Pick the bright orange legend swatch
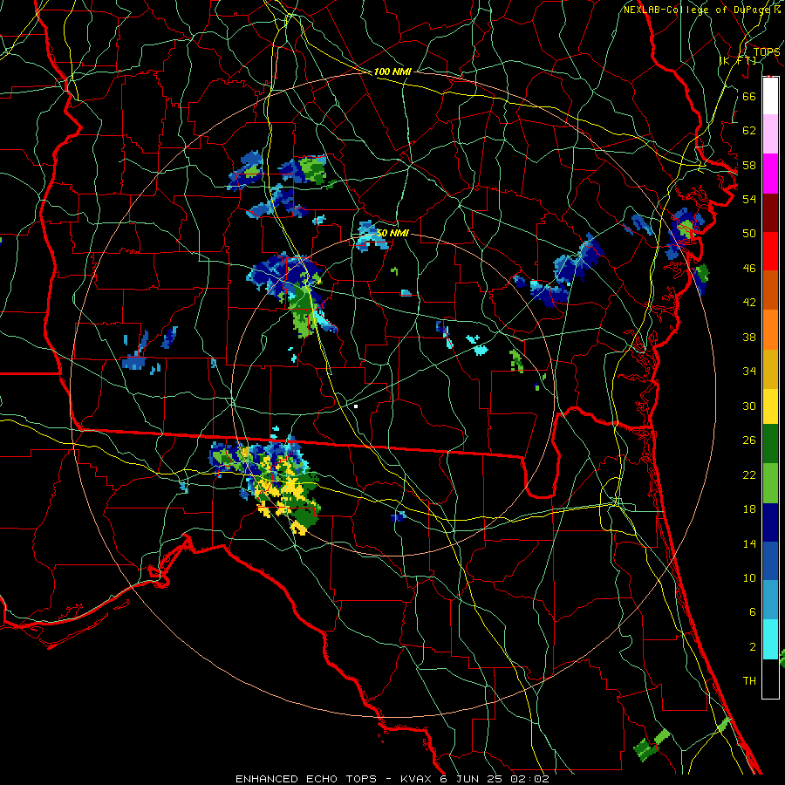Screen dimensions: 785x785 770,330
